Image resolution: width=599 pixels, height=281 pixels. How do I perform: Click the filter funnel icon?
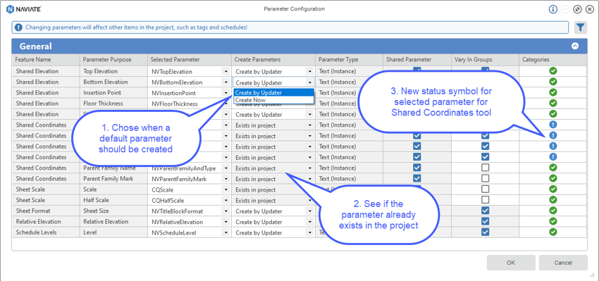[x=580, y=27]
